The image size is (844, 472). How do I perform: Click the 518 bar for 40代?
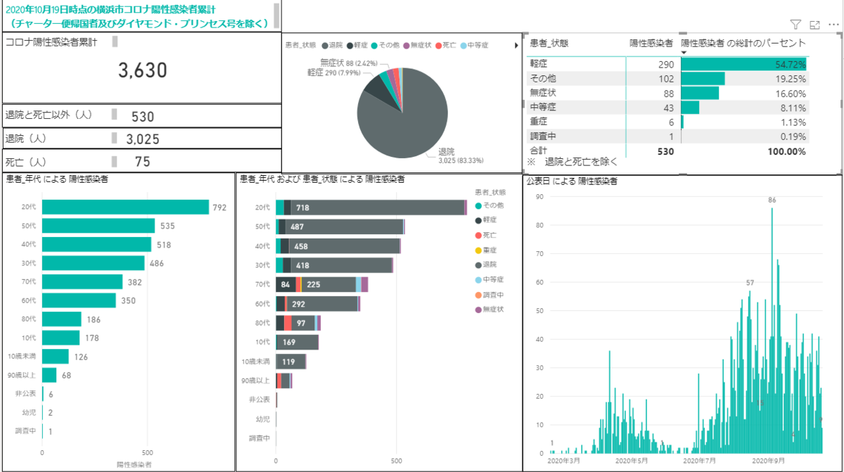tap(96, 244)
